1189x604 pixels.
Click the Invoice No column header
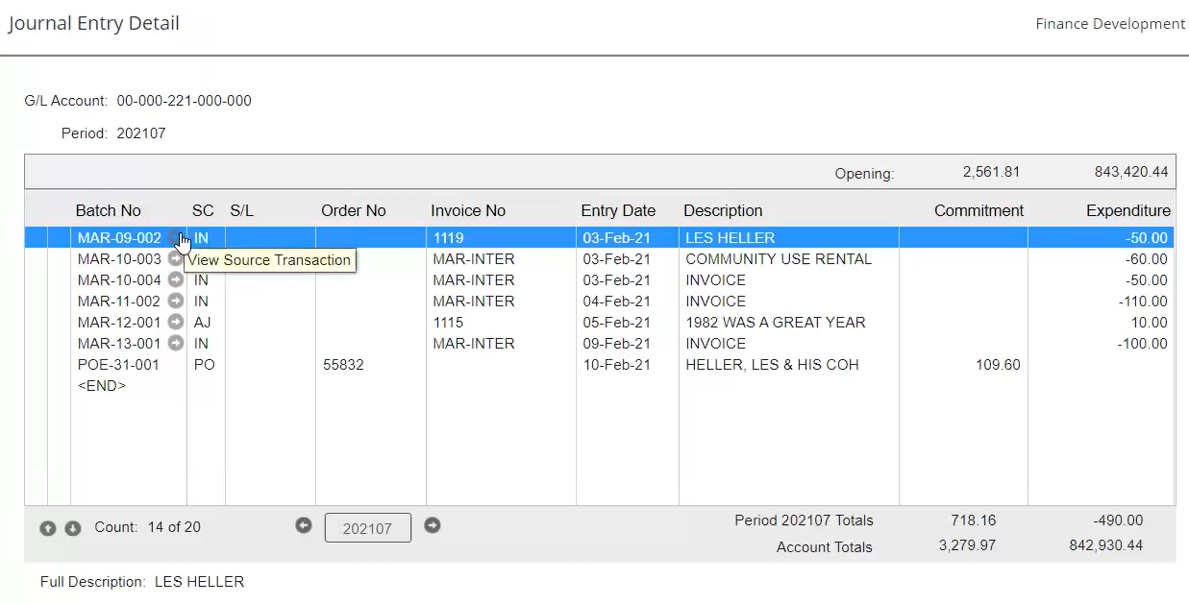(467, 211)
